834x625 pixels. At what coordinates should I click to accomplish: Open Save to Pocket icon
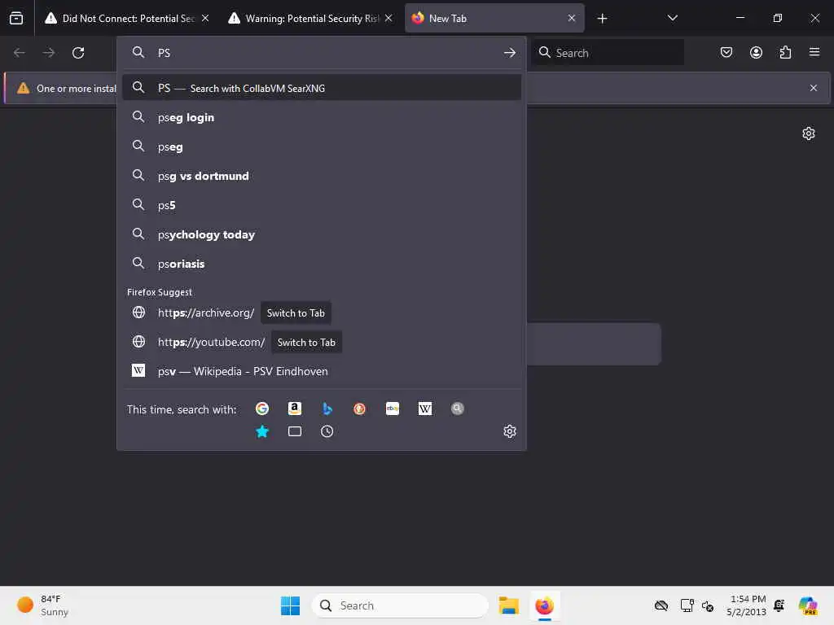click(x=726, y=52)
